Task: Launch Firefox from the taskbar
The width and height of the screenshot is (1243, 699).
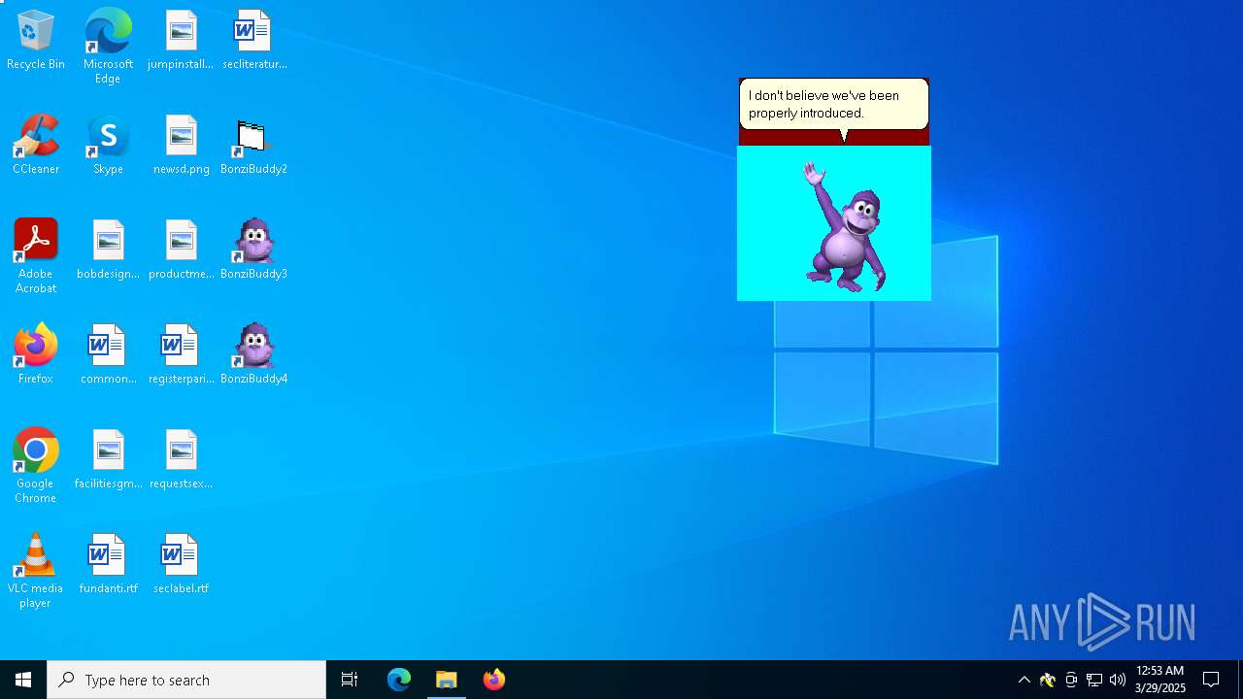Action: (x=494, y=680)
